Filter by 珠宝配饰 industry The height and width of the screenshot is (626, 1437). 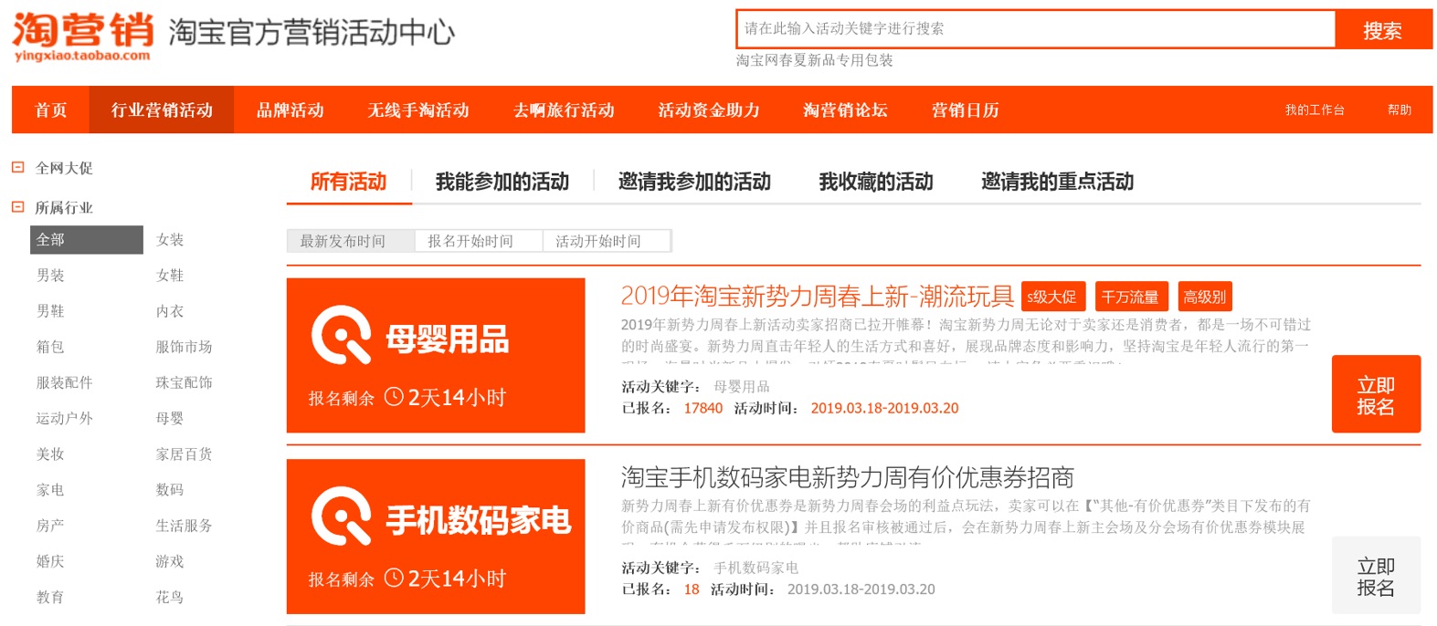point(184,382)
